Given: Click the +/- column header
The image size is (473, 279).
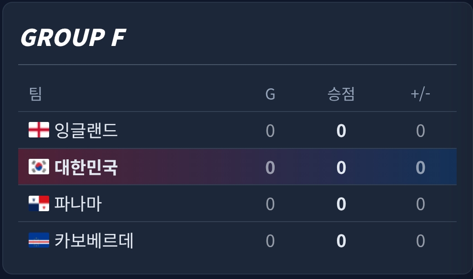Looking at the screenshot, I should coord(420,94).
